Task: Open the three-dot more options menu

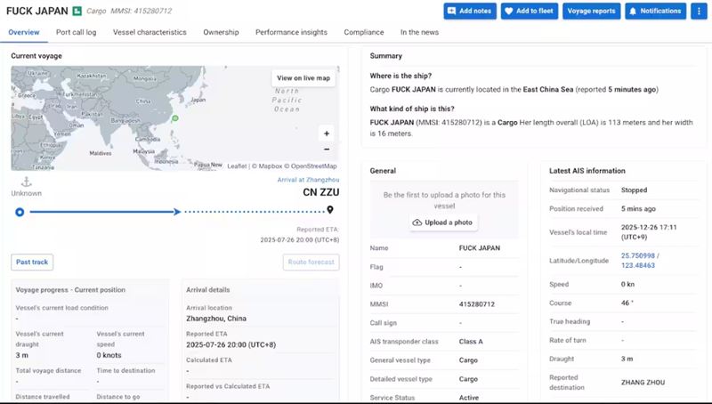Action: tap(700, 11)
